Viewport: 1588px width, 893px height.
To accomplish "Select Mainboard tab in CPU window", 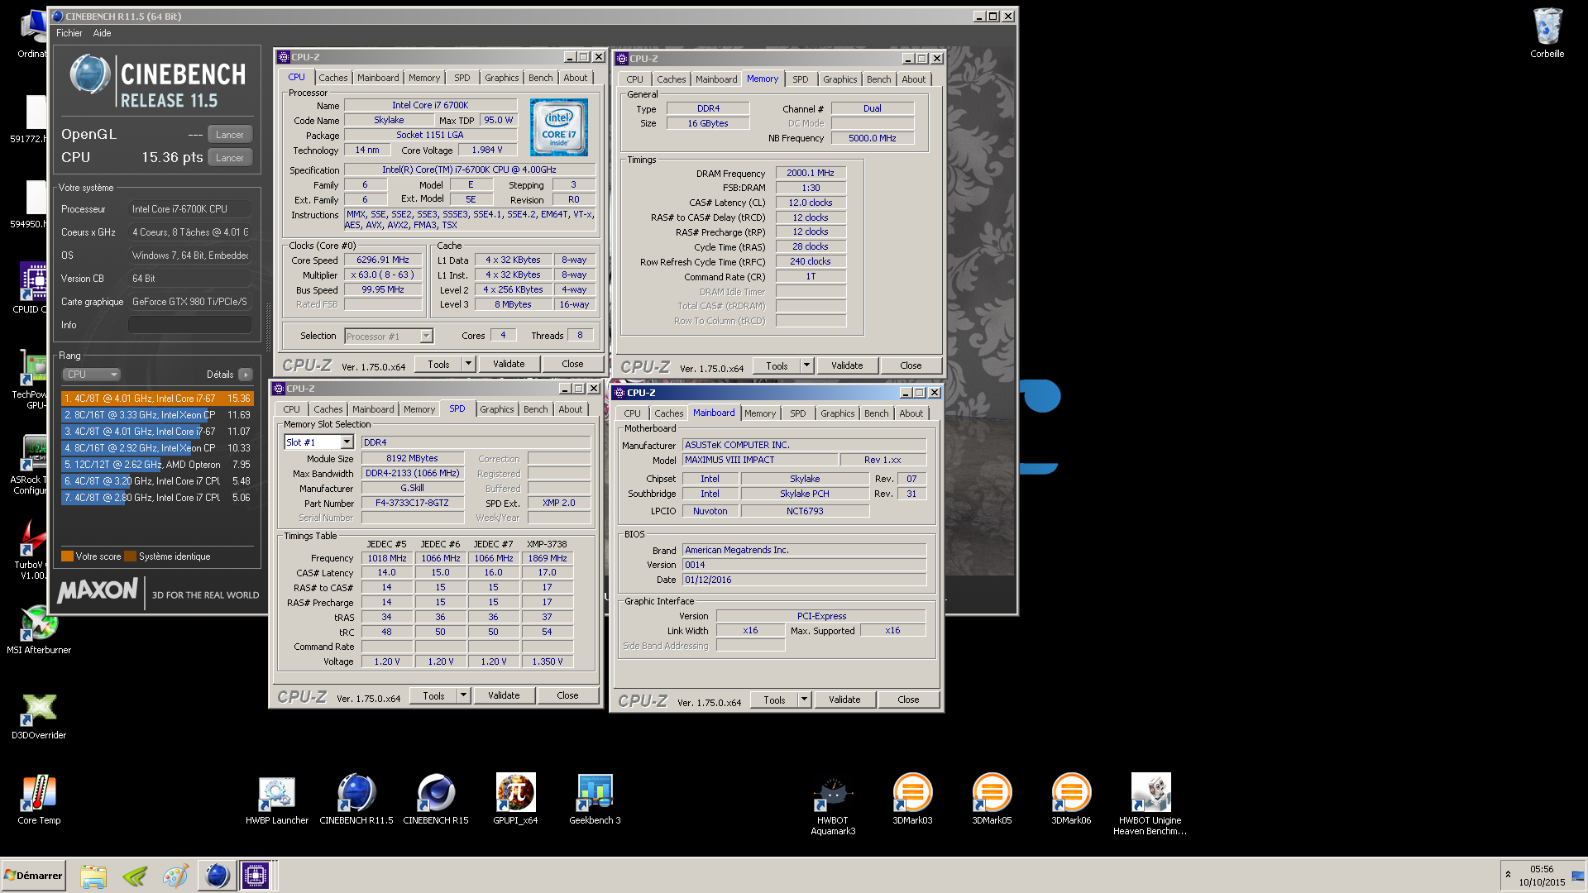I will pos(378,78).
